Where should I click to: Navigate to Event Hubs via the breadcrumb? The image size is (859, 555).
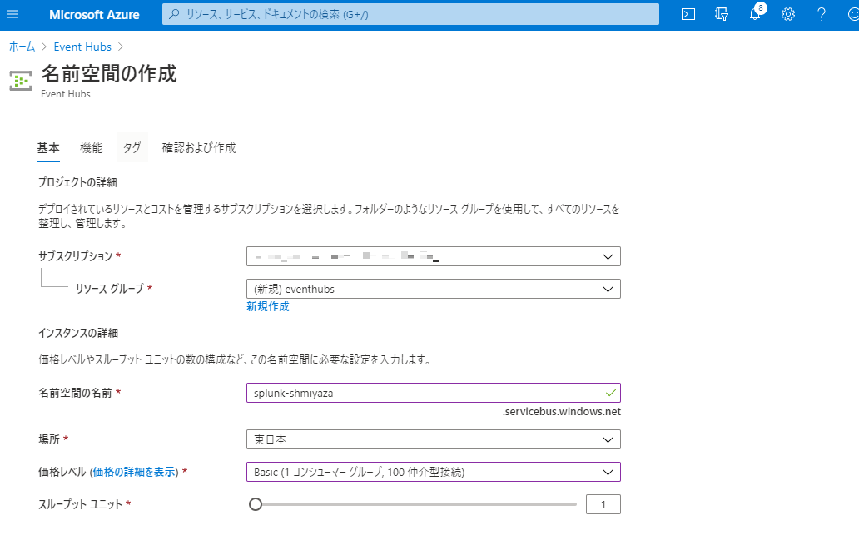point(82,47)
